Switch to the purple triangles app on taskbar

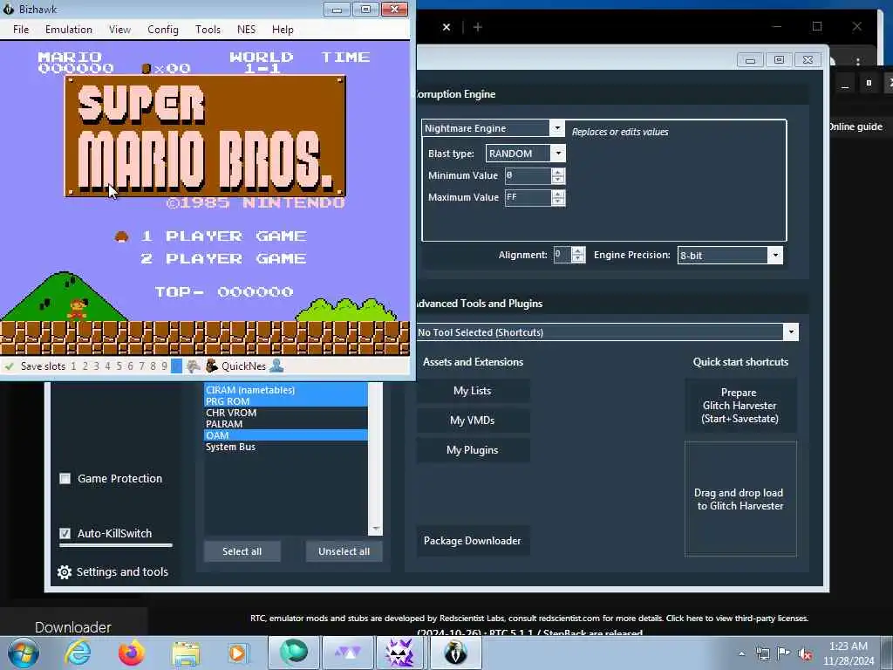click(347, 653)
